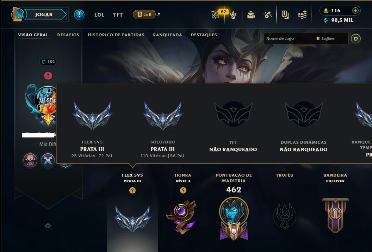Click the Flex 5v5 question mark icon
The image size is (372, 252).
click(132, 190)
